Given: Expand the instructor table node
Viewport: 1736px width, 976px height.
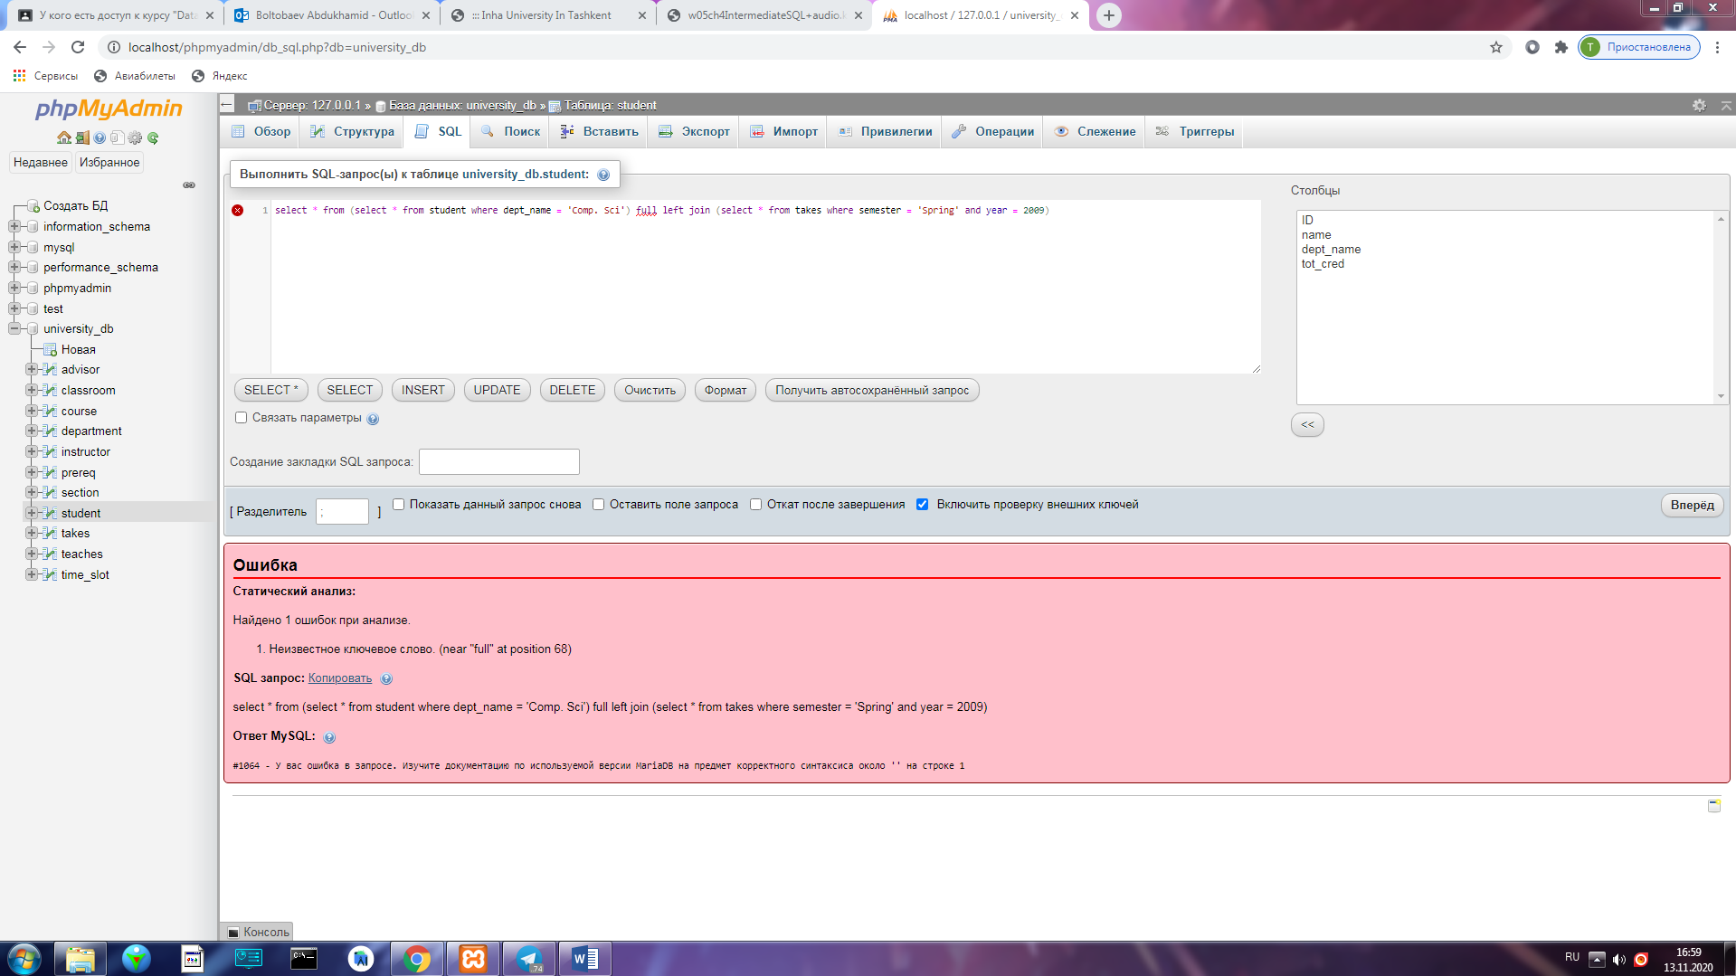Looking at the screenshot, I should click(x=32, y=451).
